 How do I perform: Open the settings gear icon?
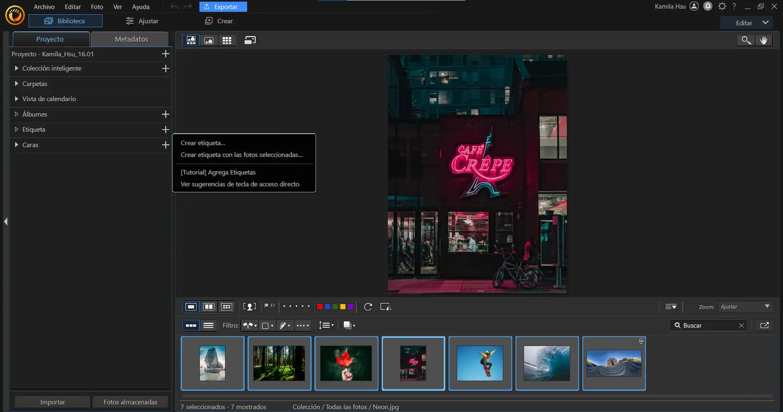722,7
